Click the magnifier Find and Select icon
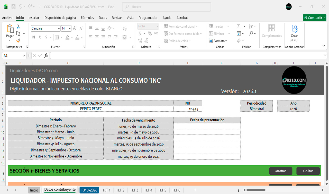This screenshot has height=194, width=329. click(251, 33)
